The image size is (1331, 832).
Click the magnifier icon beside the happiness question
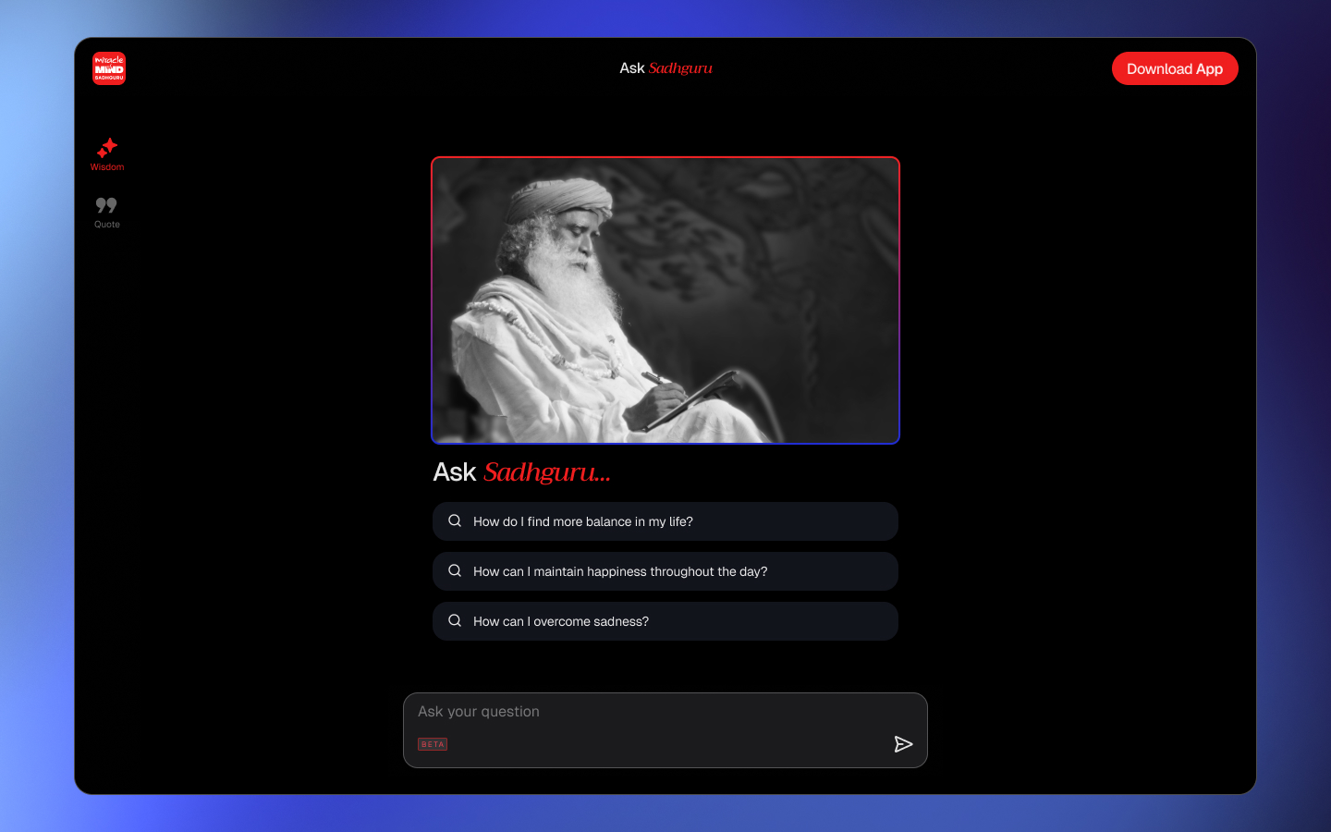455,570
